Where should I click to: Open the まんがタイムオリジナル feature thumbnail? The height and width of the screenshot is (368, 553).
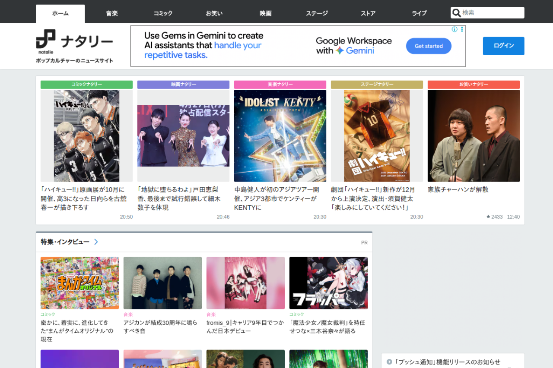(79, 283)
